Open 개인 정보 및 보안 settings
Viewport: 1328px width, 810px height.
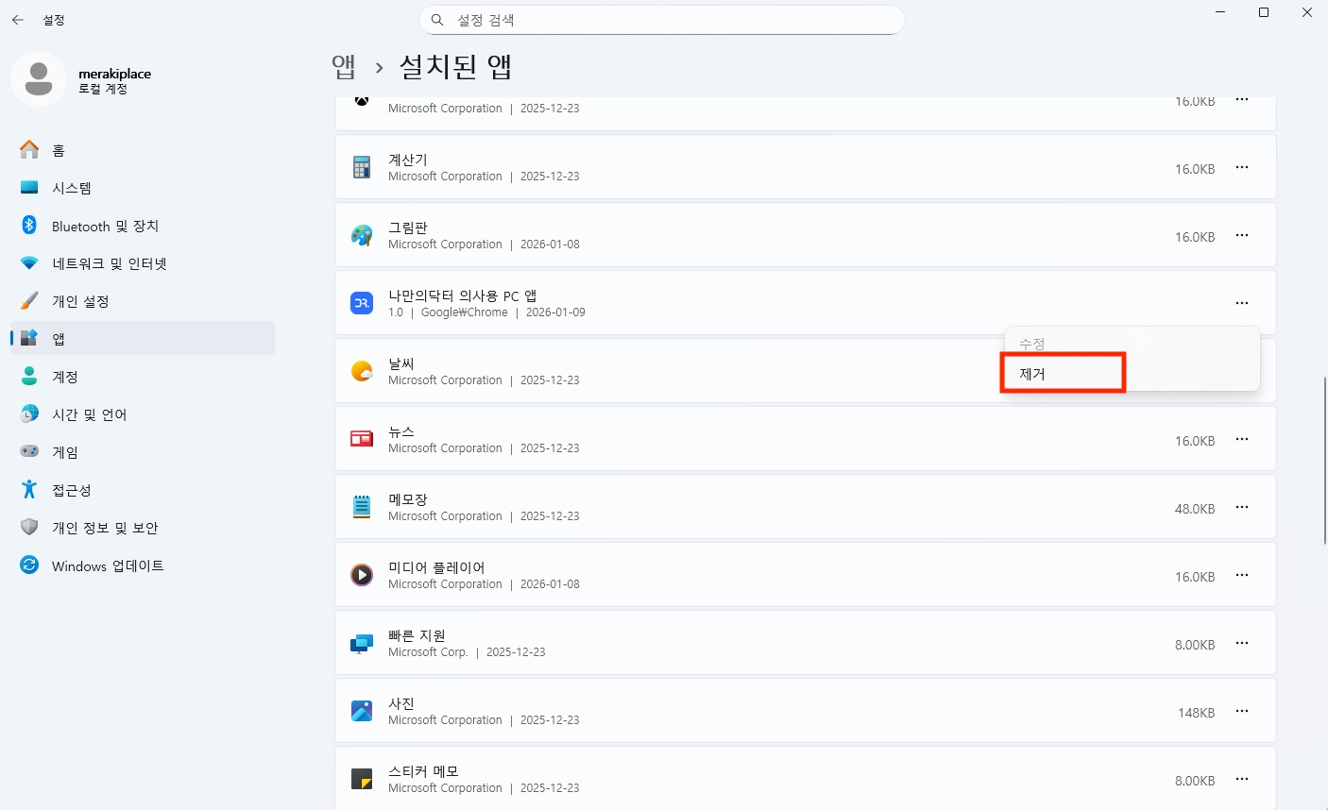pyautogui.click(x=143, y=528)
